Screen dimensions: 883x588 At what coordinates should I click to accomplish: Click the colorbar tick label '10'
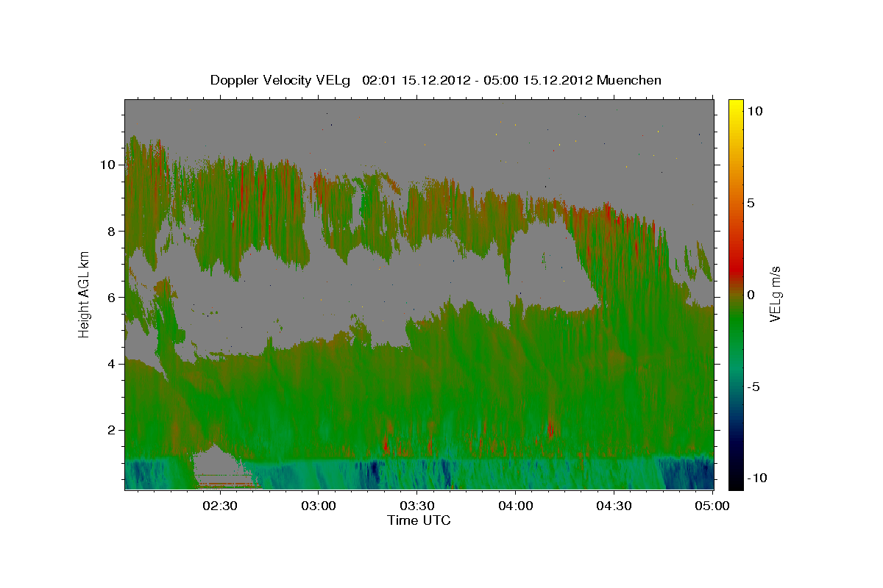tap(754, 111)
